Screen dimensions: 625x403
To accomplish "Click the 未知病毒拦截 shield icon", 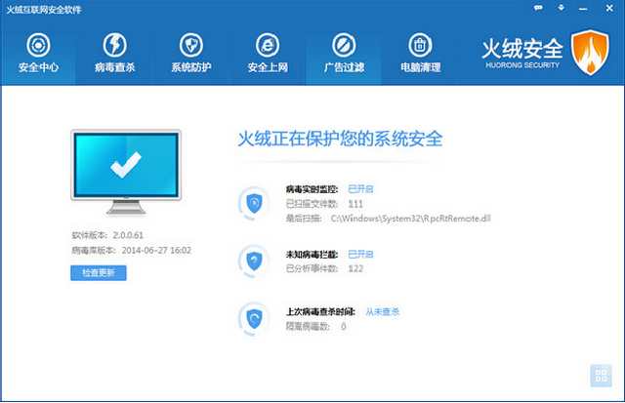I will tap(254, 261).
